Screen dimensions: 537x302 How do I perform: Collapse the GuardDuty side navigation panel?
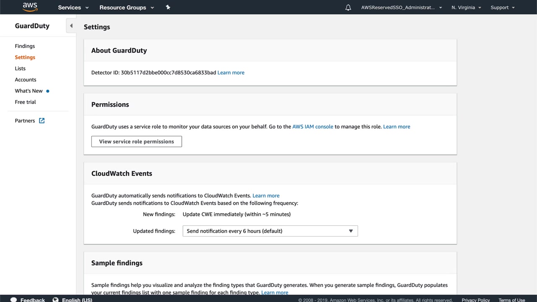tap(71, 26)
